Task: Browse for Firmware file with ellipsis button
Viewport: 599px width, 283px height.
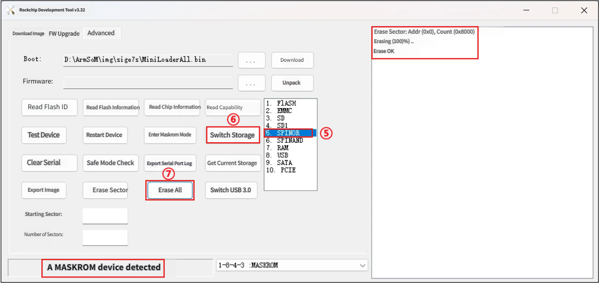Action: pyautogui.click(x=252, y=83)
